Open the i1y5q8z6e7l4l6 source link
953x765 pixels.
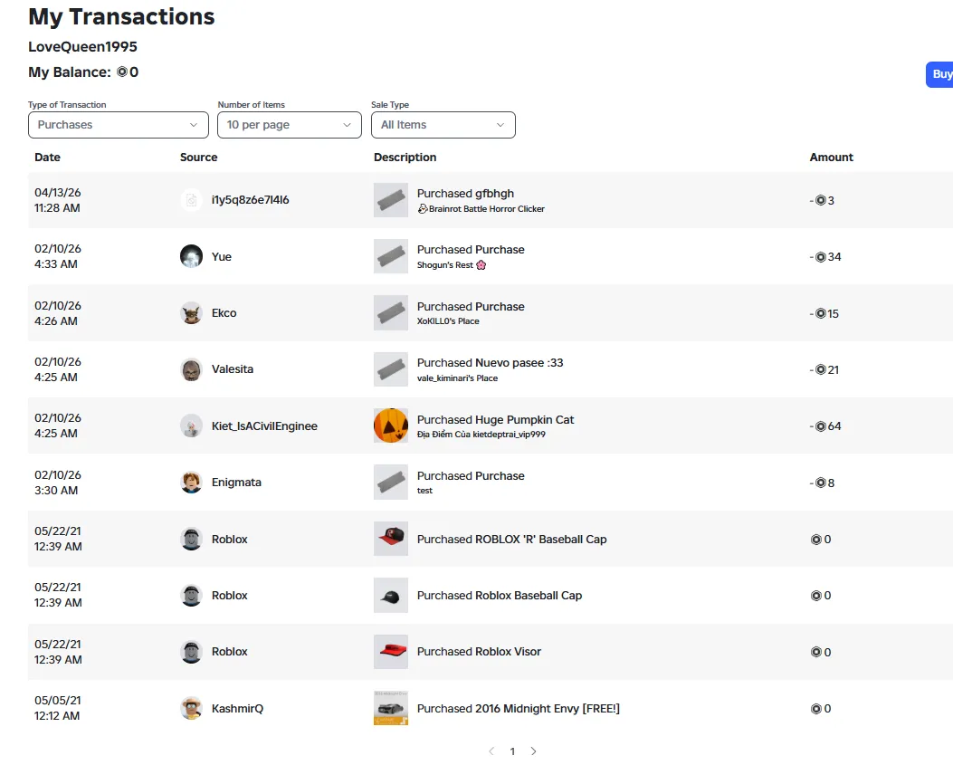[251, 200]
